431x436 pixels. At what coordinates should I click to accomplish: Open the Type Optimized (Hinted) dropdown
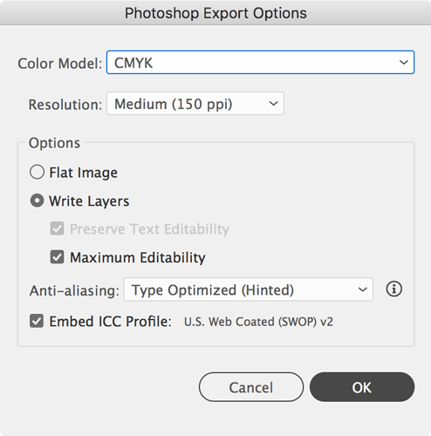pos(249,290)
